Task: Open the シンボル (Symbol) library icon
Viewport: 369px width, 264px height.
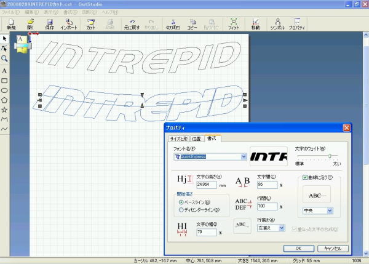Action: [277, 24]
